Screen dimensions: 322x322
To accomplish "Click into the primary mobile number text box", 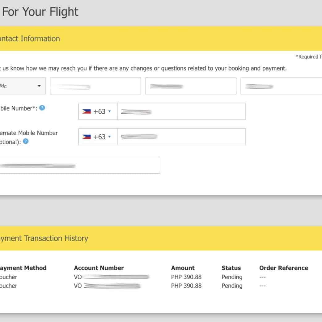I will pos(181,111).
